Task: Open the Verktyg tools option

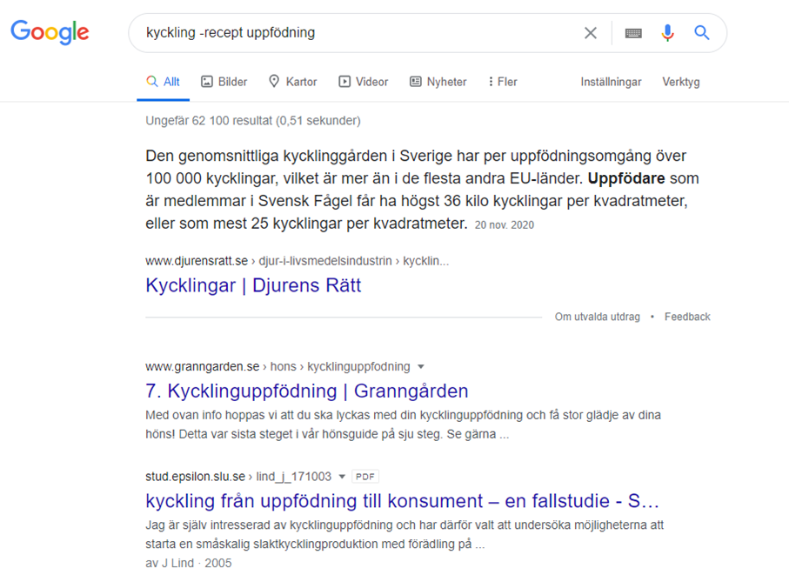Action: [x=681, y=82]
